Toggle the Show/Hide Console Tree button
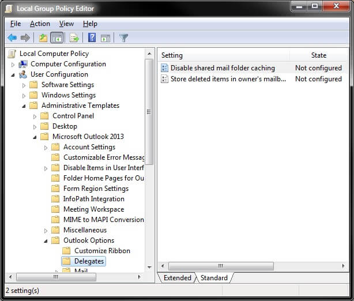The height and width of the screenshot is (301, 354). point(57,38)
